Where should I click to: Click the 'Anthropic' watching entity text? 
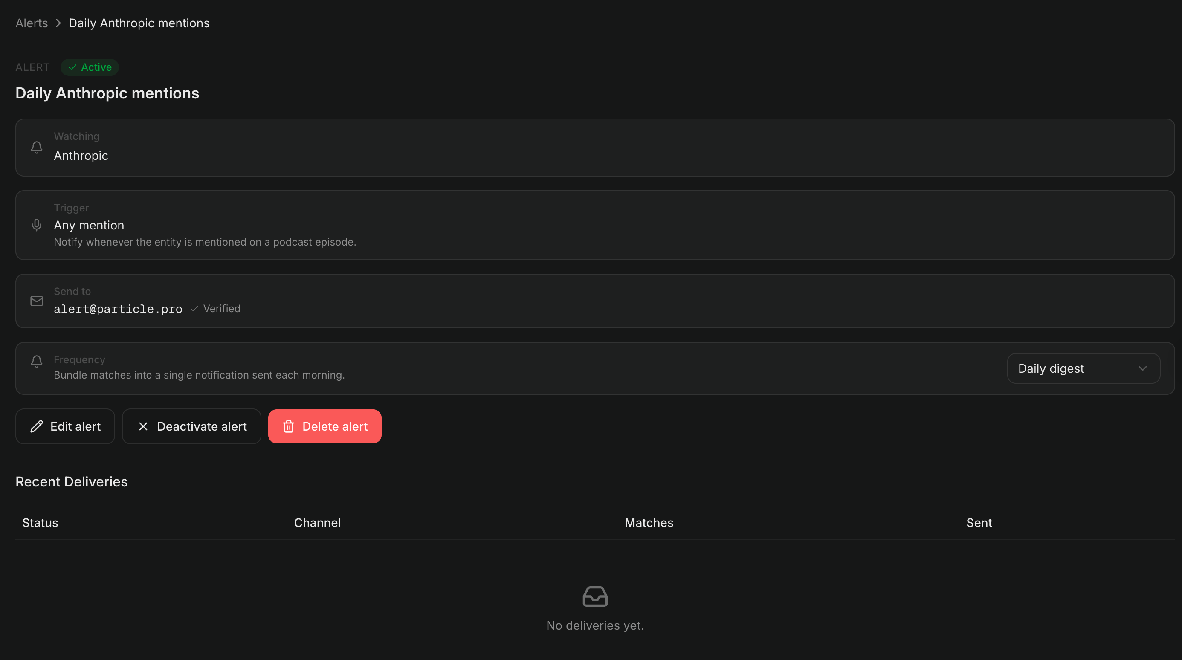81,156
